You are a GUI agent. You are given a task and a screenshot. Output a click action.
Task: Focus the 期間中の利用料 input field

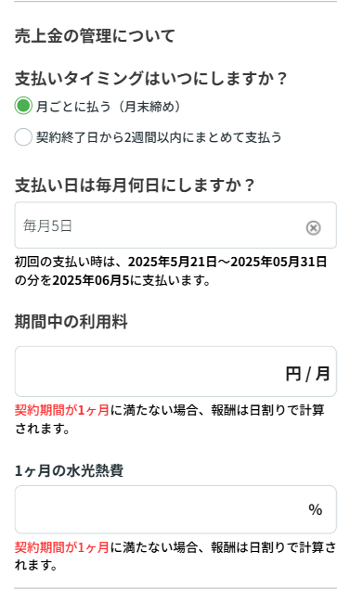coord(175,371)
